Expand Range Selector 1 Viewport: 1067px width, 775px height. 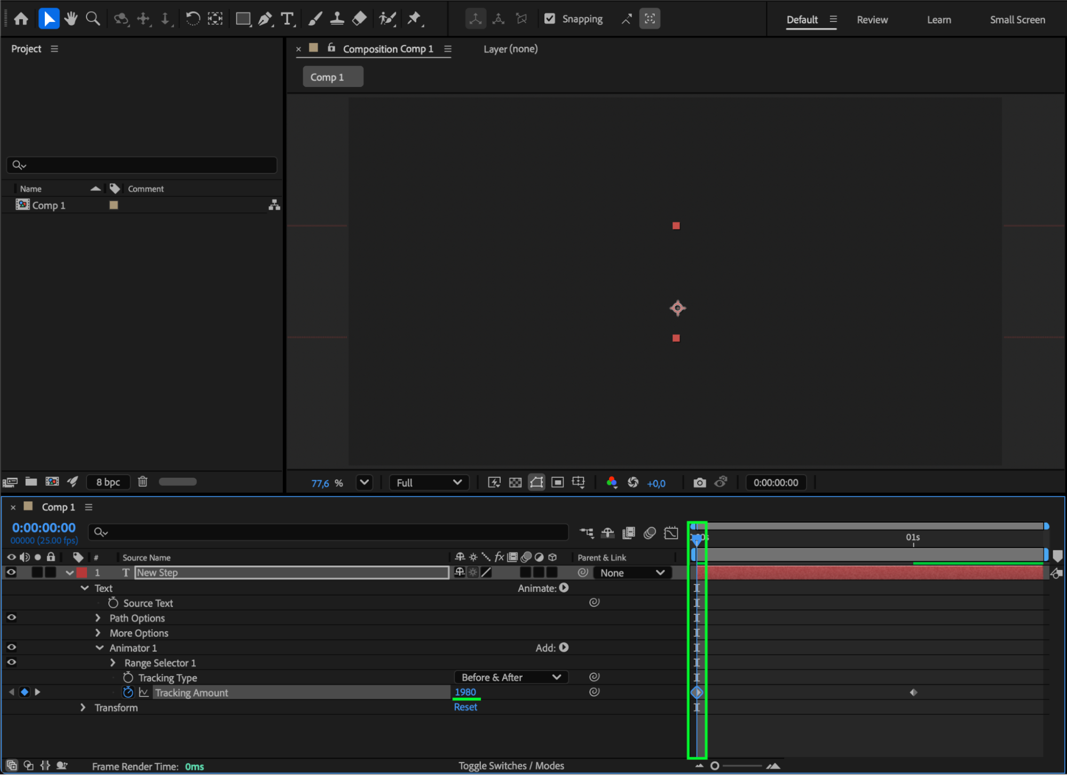pos(113,662)
